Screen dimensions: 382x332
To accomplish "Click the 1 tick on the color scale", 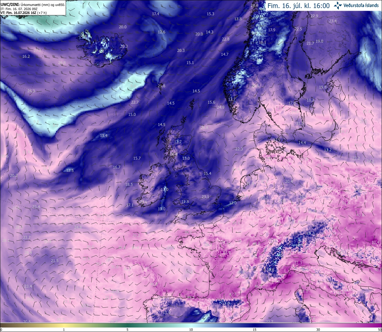I will [x=64, y=329].
